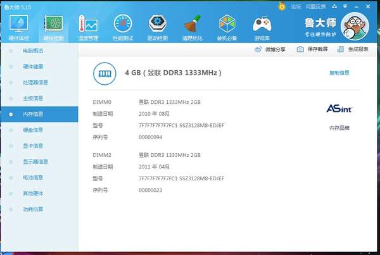Viewport: 380px width, 255px height.
Task: Open 游戏库 gamepad icon
Action: click(x=262, y=27)
